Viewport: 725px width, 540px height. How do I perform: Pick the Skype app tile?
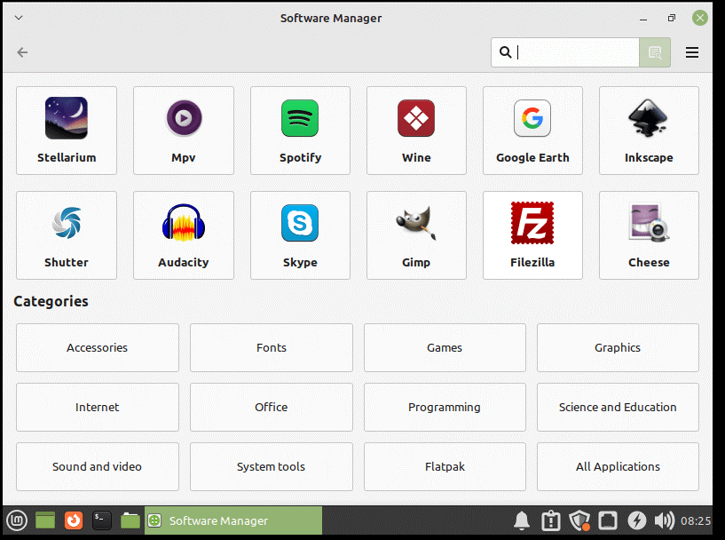click(300, 235)
